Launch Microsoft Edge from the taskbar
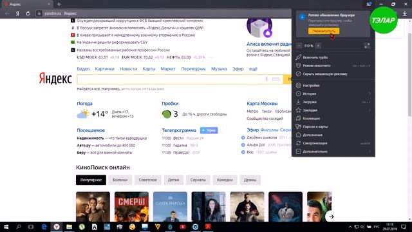Image resolution: width=412 pixels, height=232 pixels. pos(44,227)
